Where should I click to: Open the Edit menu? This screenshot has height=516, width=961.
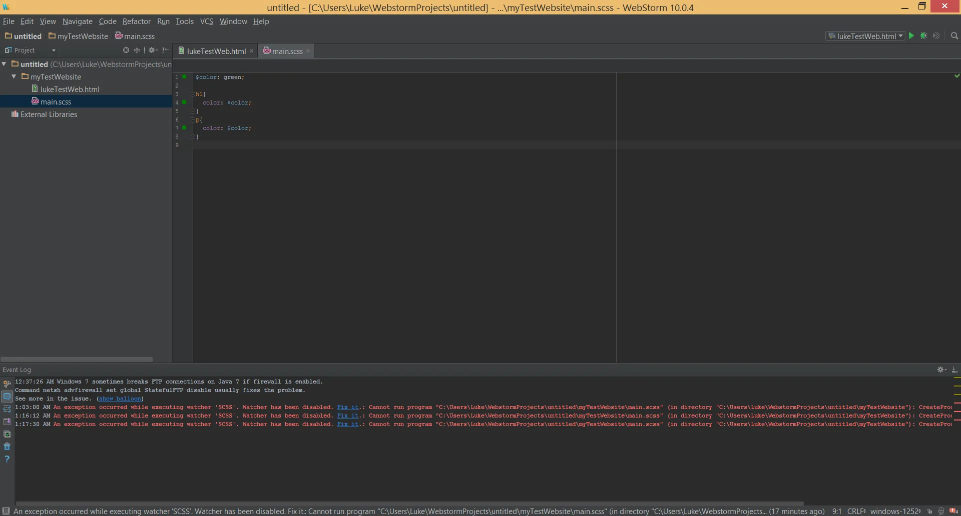27,21
